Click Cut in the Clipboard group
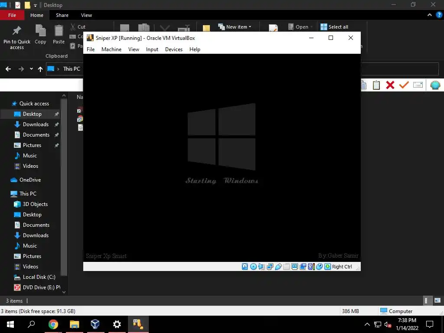The height and width of the screenshot is (333, 444). [x=78, y=27]
